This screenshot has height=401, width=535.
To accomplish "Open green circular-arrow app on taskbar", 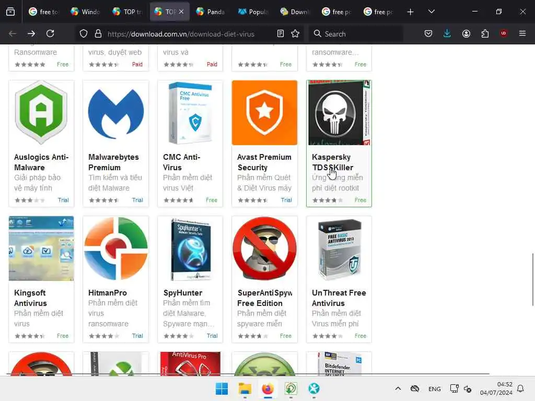I will pos(290,388).
